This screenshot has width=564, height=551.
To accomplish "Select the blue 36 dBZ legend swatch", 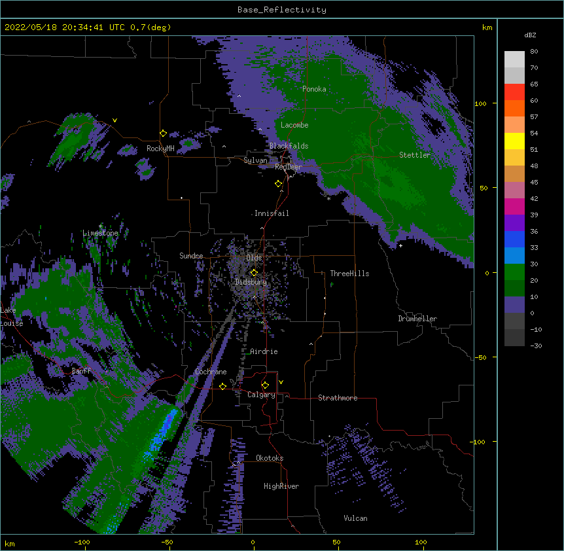I will pyautogui.click(x=514, y=239).
